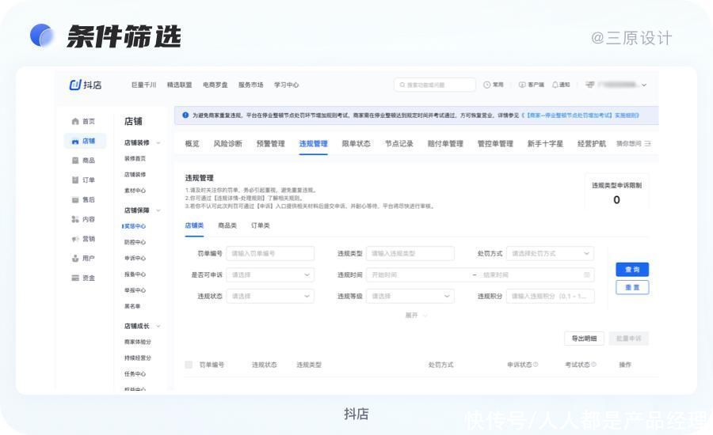Focus the 违规积分 input field
Screen dimensions: 713x435
(x=551, y=296)
